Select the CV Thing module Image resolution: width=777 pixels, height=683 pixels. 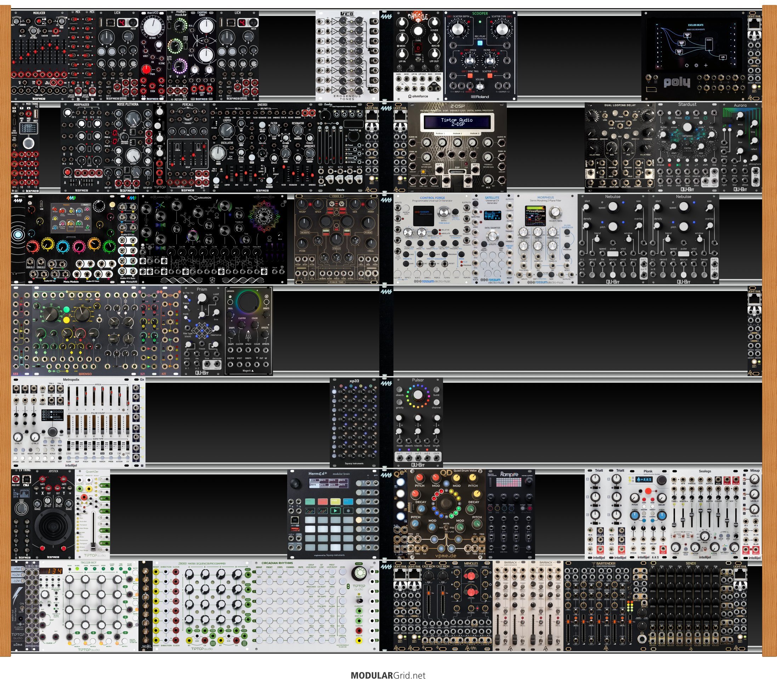pos(22,514)
